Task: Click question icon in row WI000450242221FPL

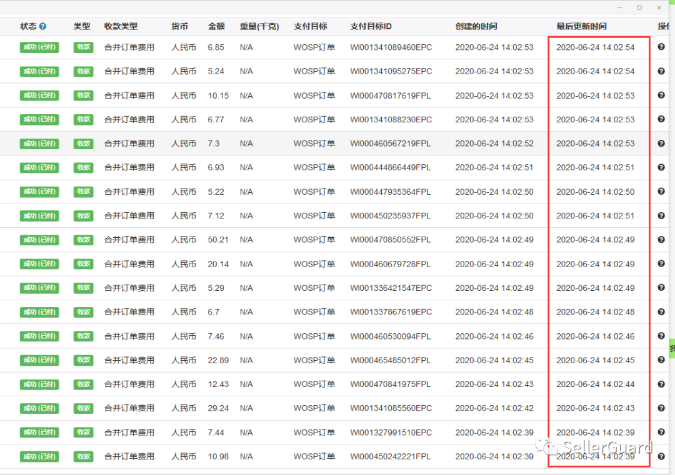Action: (661, 456)
